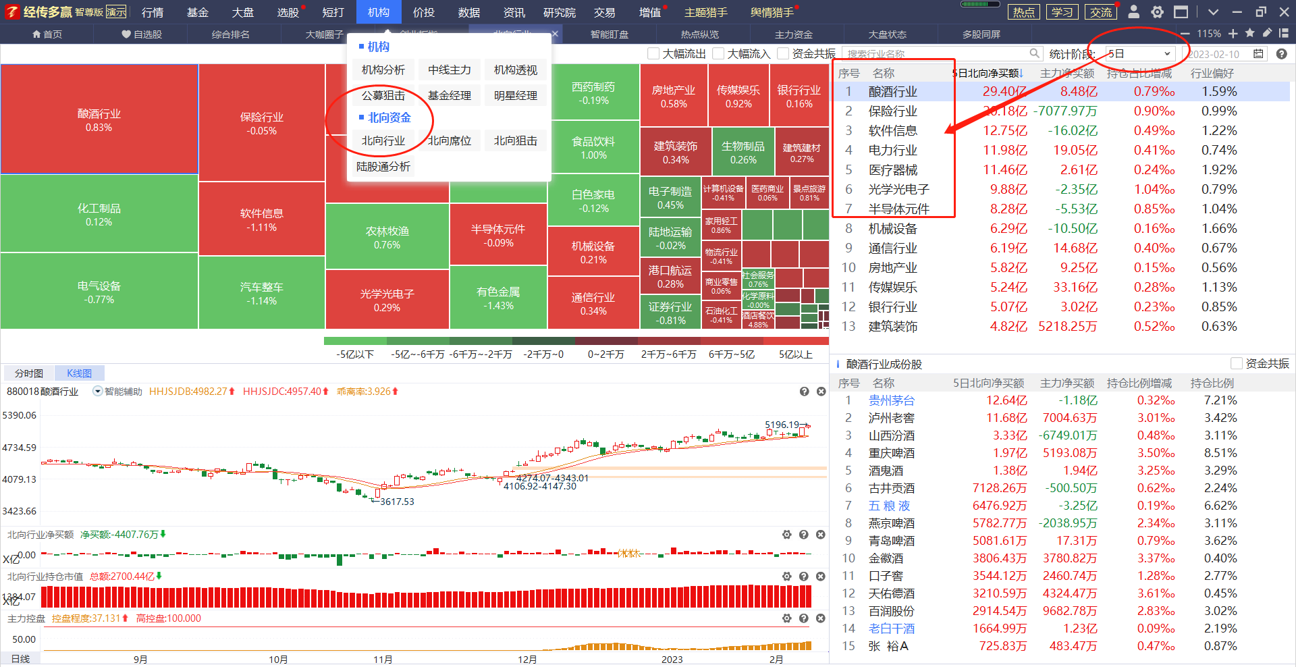
Task: Click the 交流 button
Action: [x=1101, y=12]
